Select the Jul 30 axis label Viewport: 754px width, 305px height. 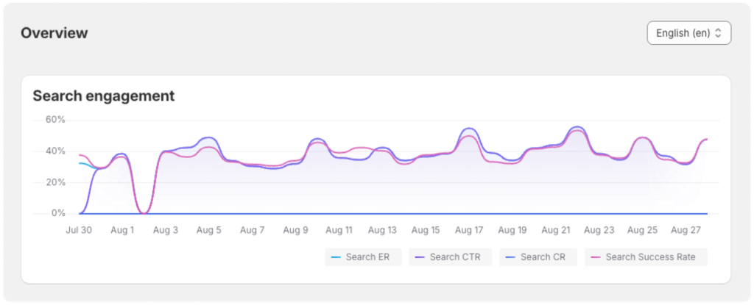coord(79,231)
